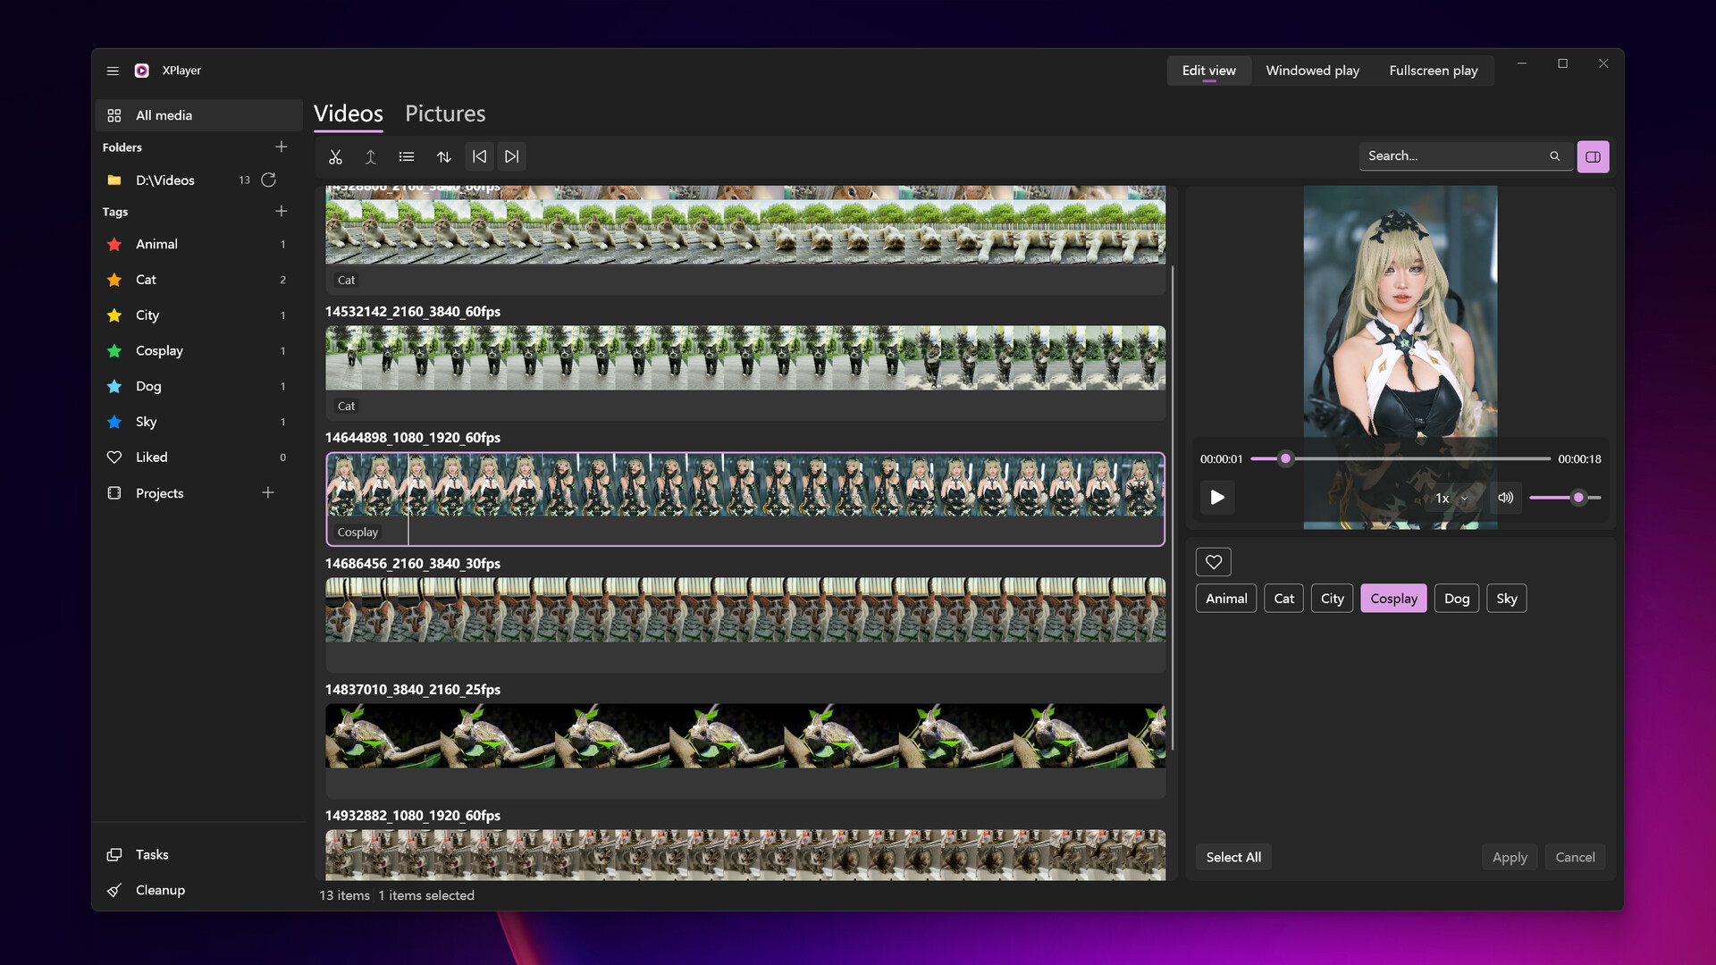Add a new tag with the plus icon
The height and width of the screenshot is (965, 1716).
282,211
